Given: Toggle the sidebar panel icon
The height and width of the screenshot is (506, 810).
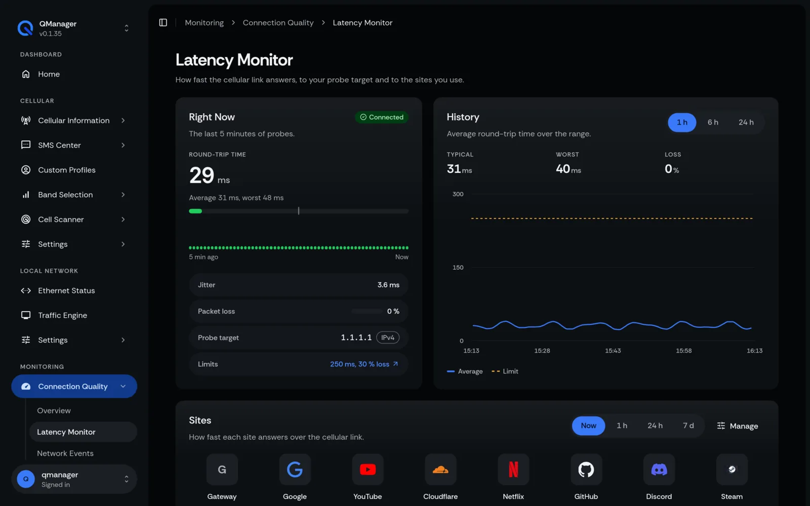Looking at the screenshot, I should coord(163,23).
